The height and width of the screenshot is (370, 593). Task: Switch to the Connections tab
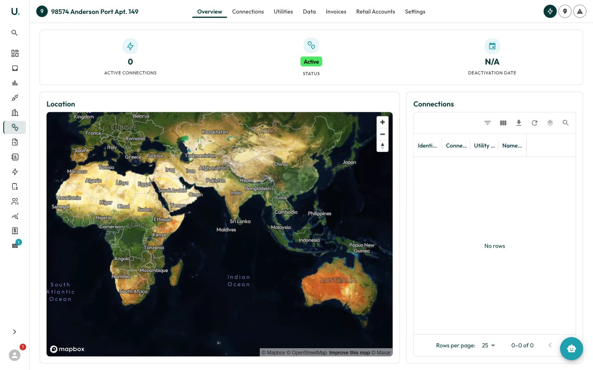(x=248, y=12)
